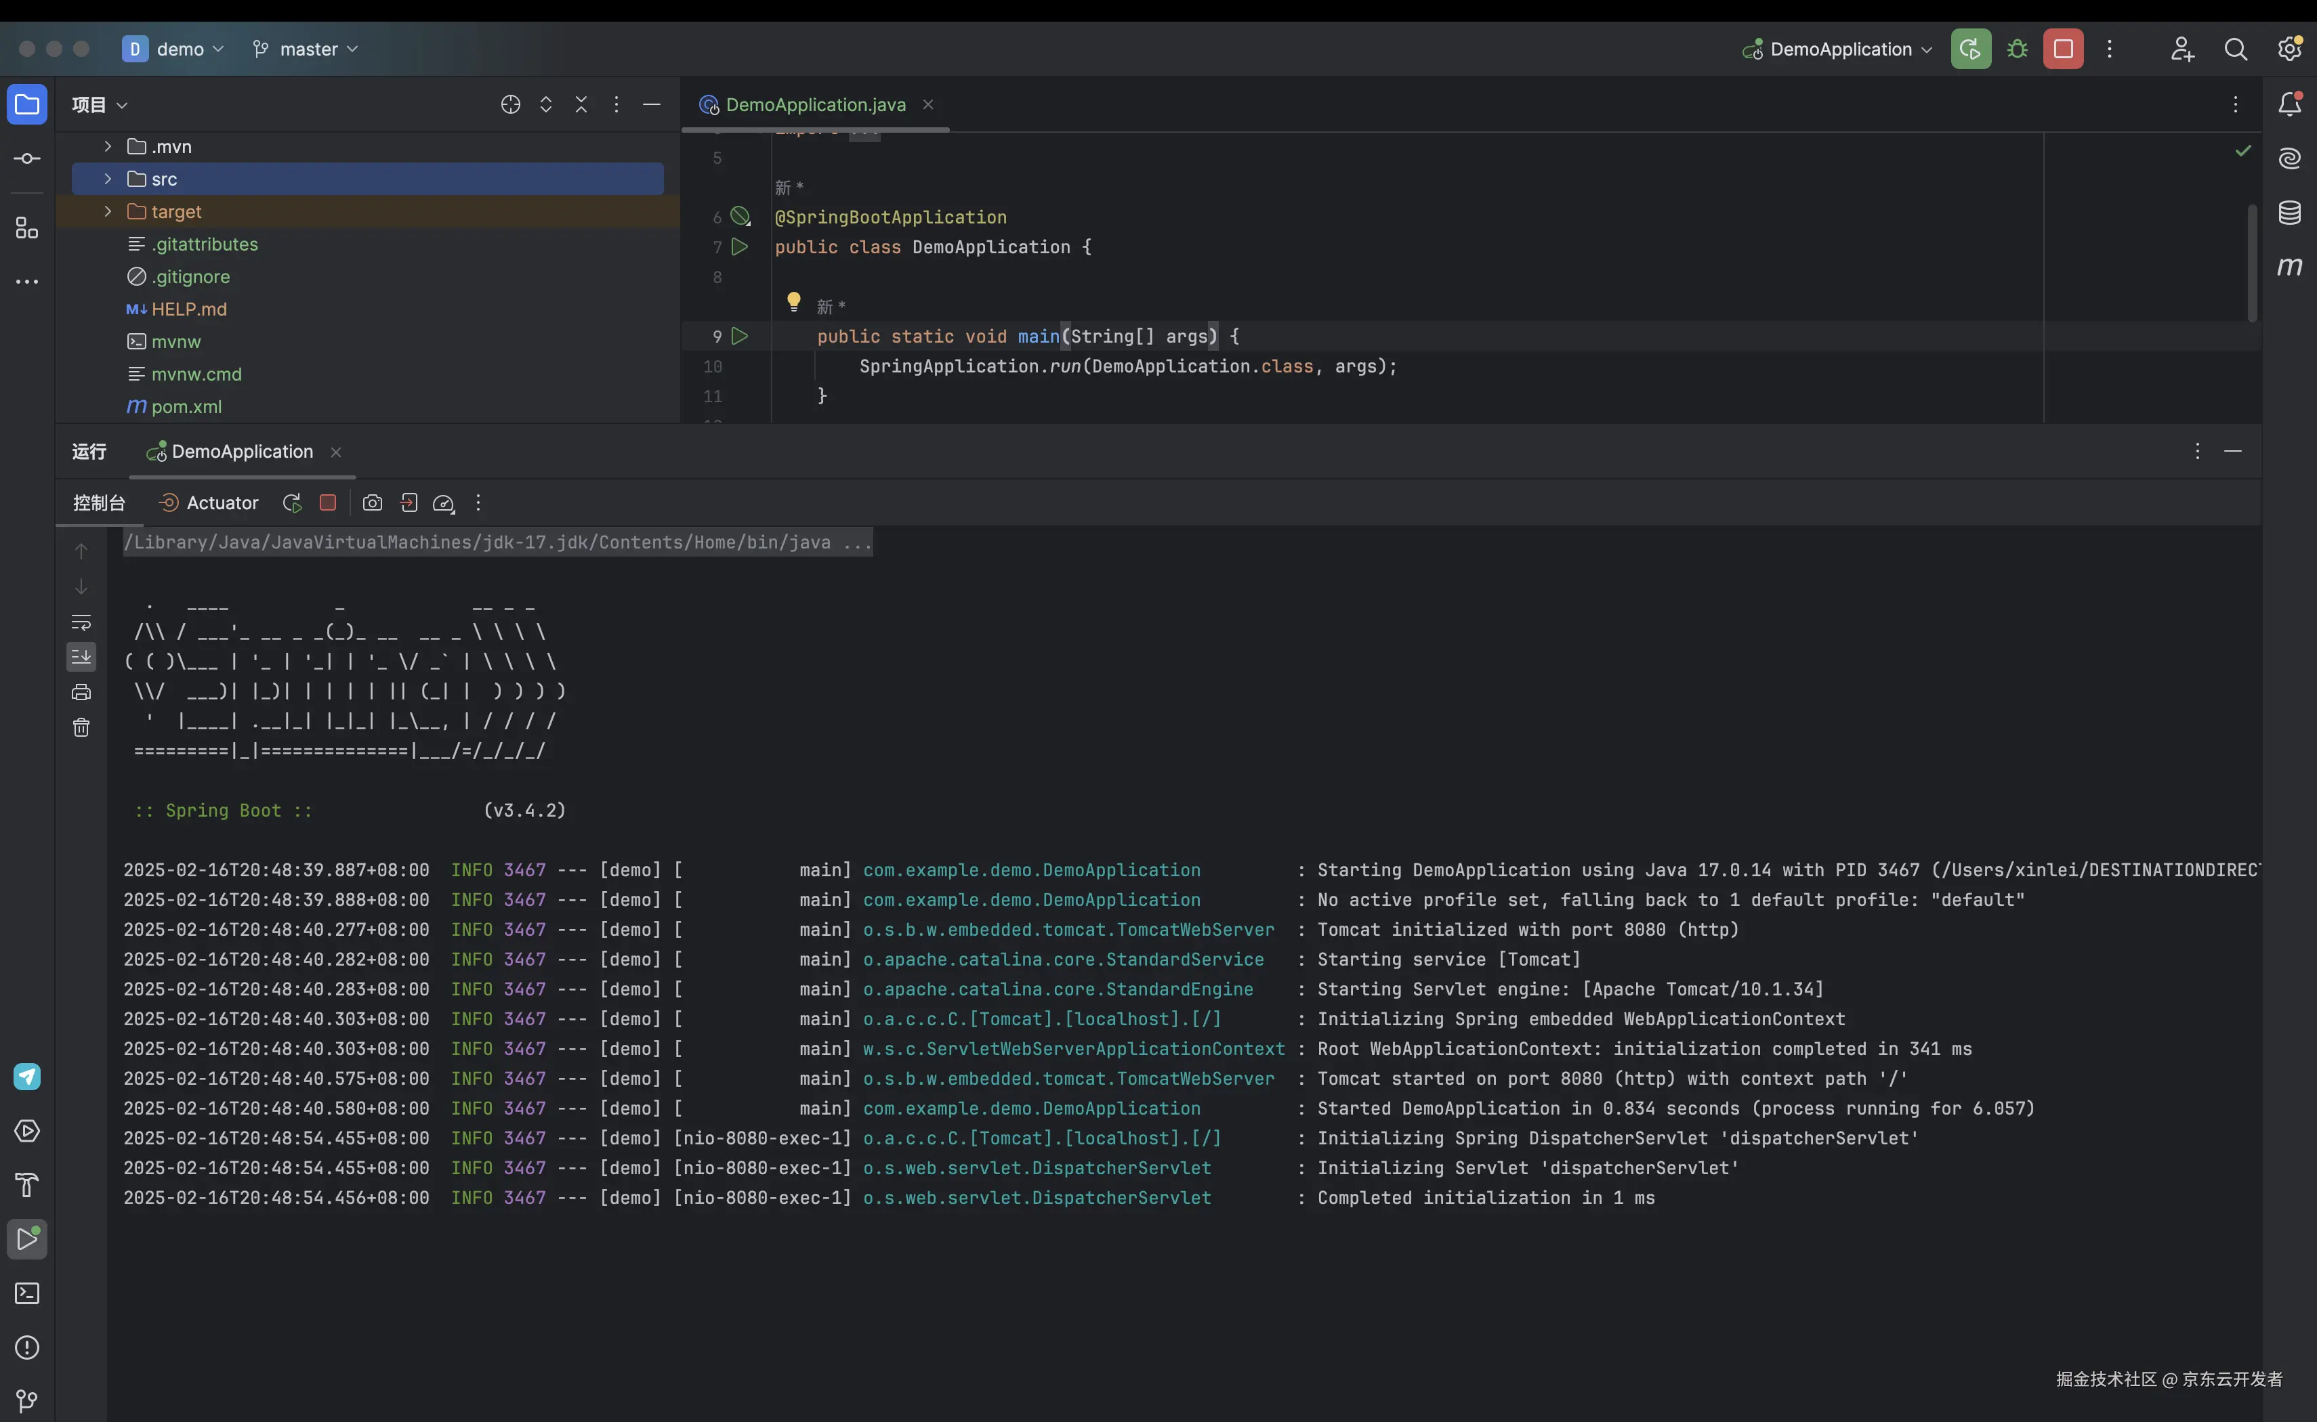Expand the src folder
The width and height of the screenshot is (2317, 1422).
click(107, 179)
